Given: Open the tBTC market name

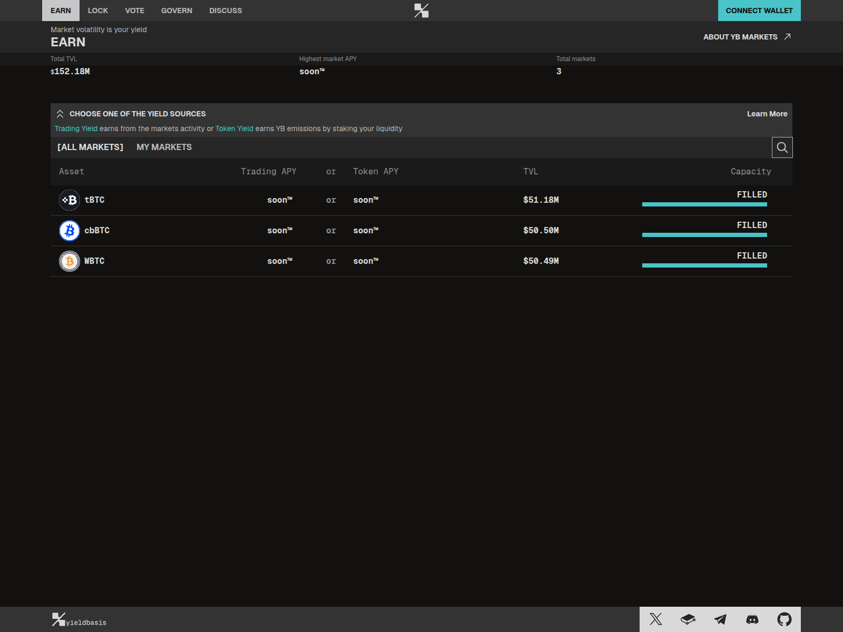Looking at the screenshot, I should [94, 200].
